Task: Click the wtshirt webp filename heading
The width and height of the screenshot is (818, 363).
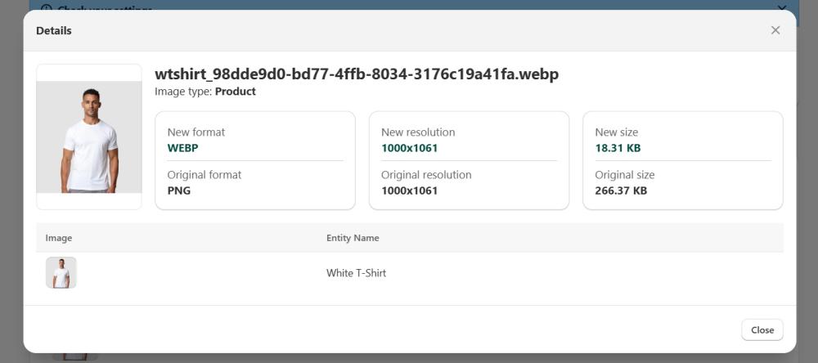Action: [x=357, y=74]
